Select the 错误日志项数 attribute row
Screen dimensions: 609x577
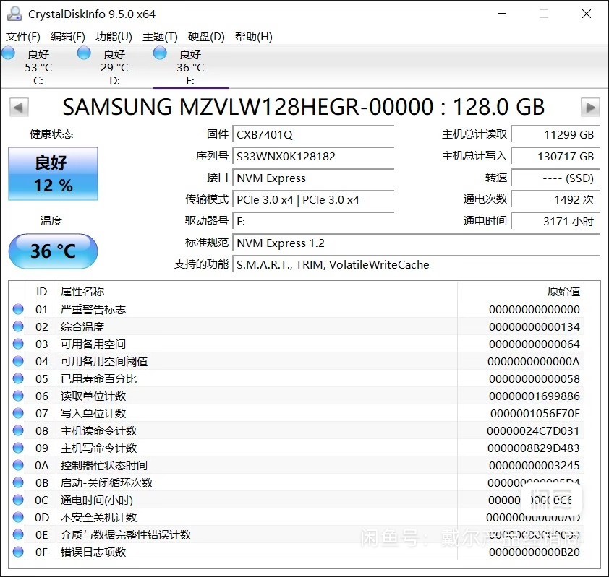297,552
